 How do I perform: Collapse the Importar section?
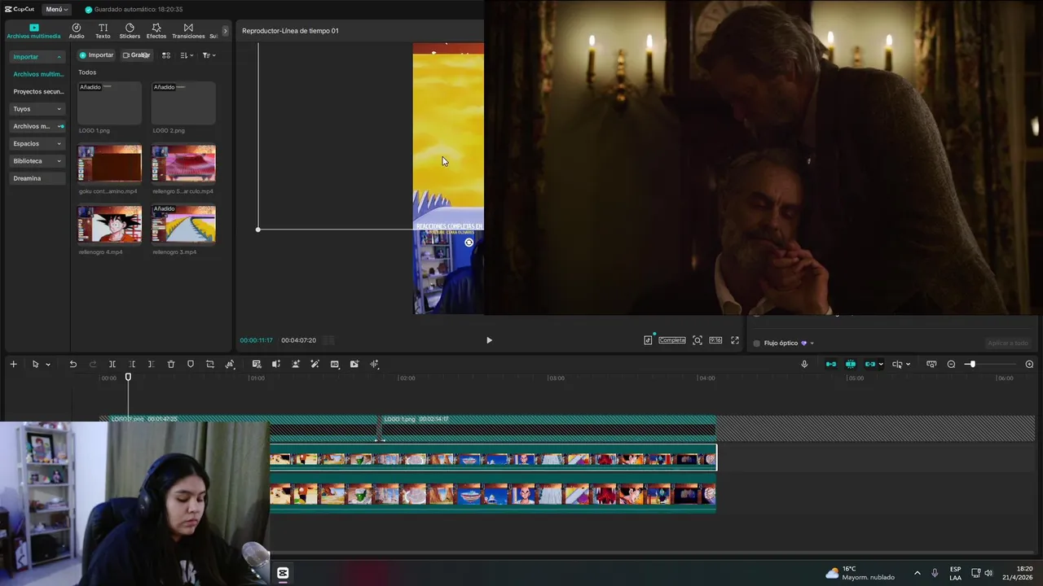coord(37,57)
